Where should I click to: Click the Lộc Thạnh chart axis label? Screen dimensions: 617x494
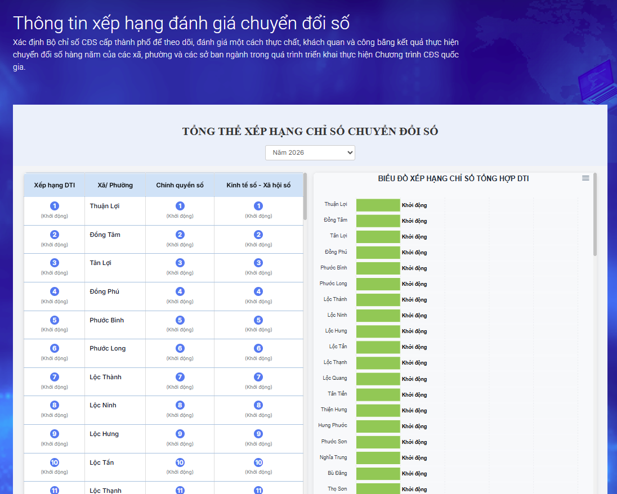click(336, 362)
